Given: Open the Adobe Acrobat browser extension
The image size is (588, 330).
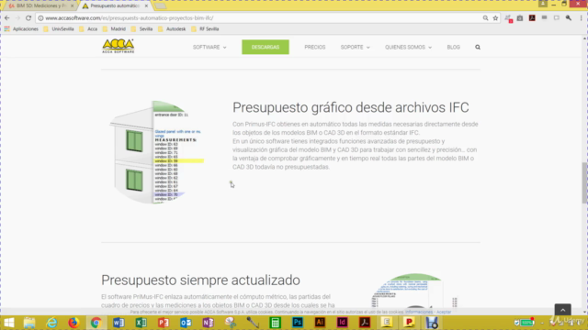Looking at the screenshot, I should [532, 18].
